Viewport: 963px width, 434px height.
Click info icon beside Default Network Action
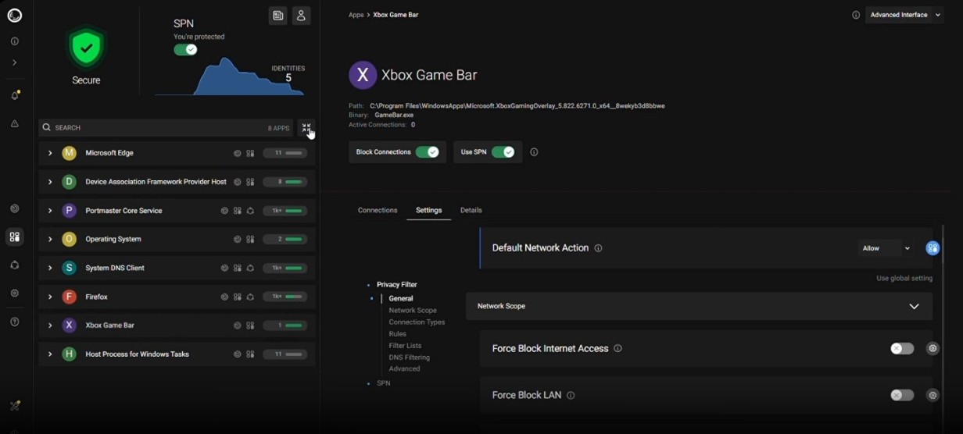pyautogui.click(x=598, y=248)
